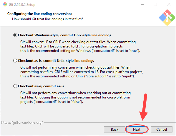
Task: Click the 'Checkout as-is, commit Unix-style line endings' label
Action: [x=56, y=61]
